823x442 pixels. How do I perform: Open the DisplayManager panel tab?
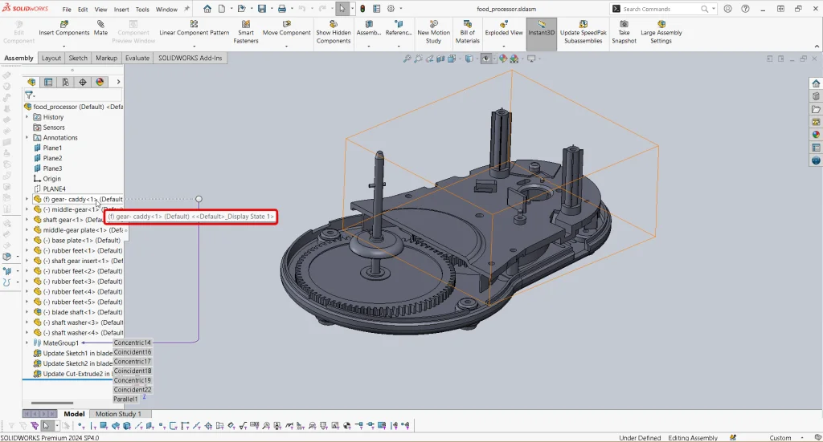click(100, 82)
